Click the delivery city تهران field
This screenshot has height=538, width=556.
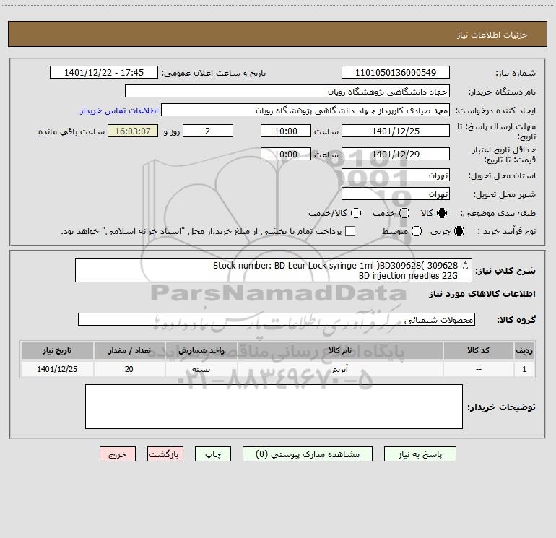point(396,194)
